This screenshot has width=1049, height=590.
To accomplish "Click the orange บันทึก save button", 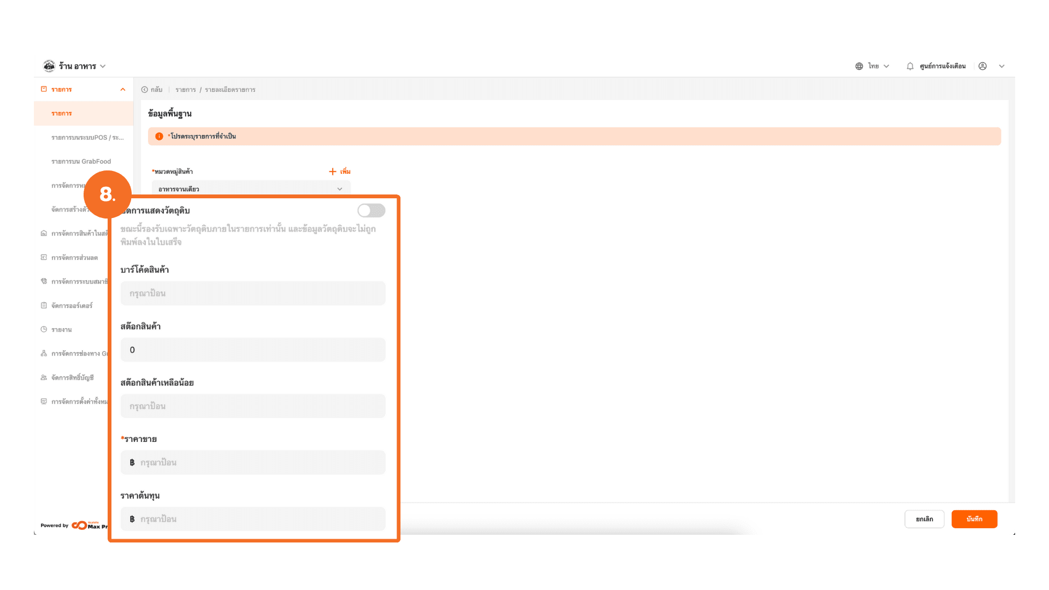I will (974, 519).
